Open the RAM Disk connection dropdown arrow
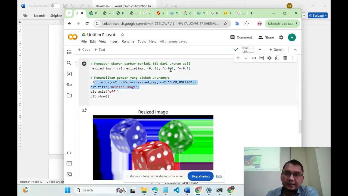Screen dimensions: 348x196 [x=260, y=50]
